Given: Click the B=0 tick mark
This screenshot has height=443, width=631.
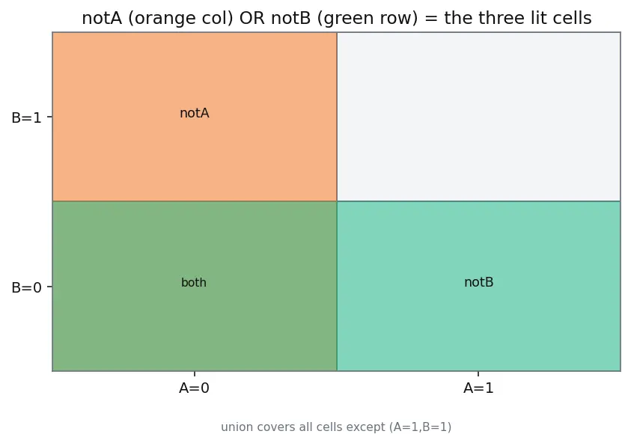Looking at the screenshot, I should [x=50, y=287].
